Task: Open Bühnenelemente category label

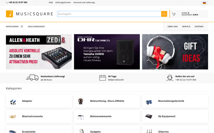Action: point(101,116)
